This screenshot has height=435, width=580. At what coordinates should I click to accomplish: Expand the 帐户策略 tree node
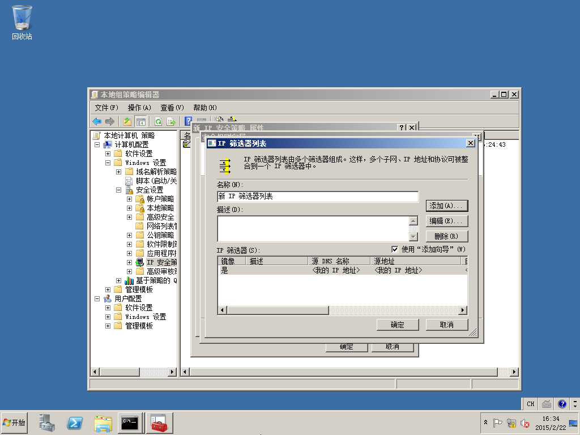click(130, 199)
